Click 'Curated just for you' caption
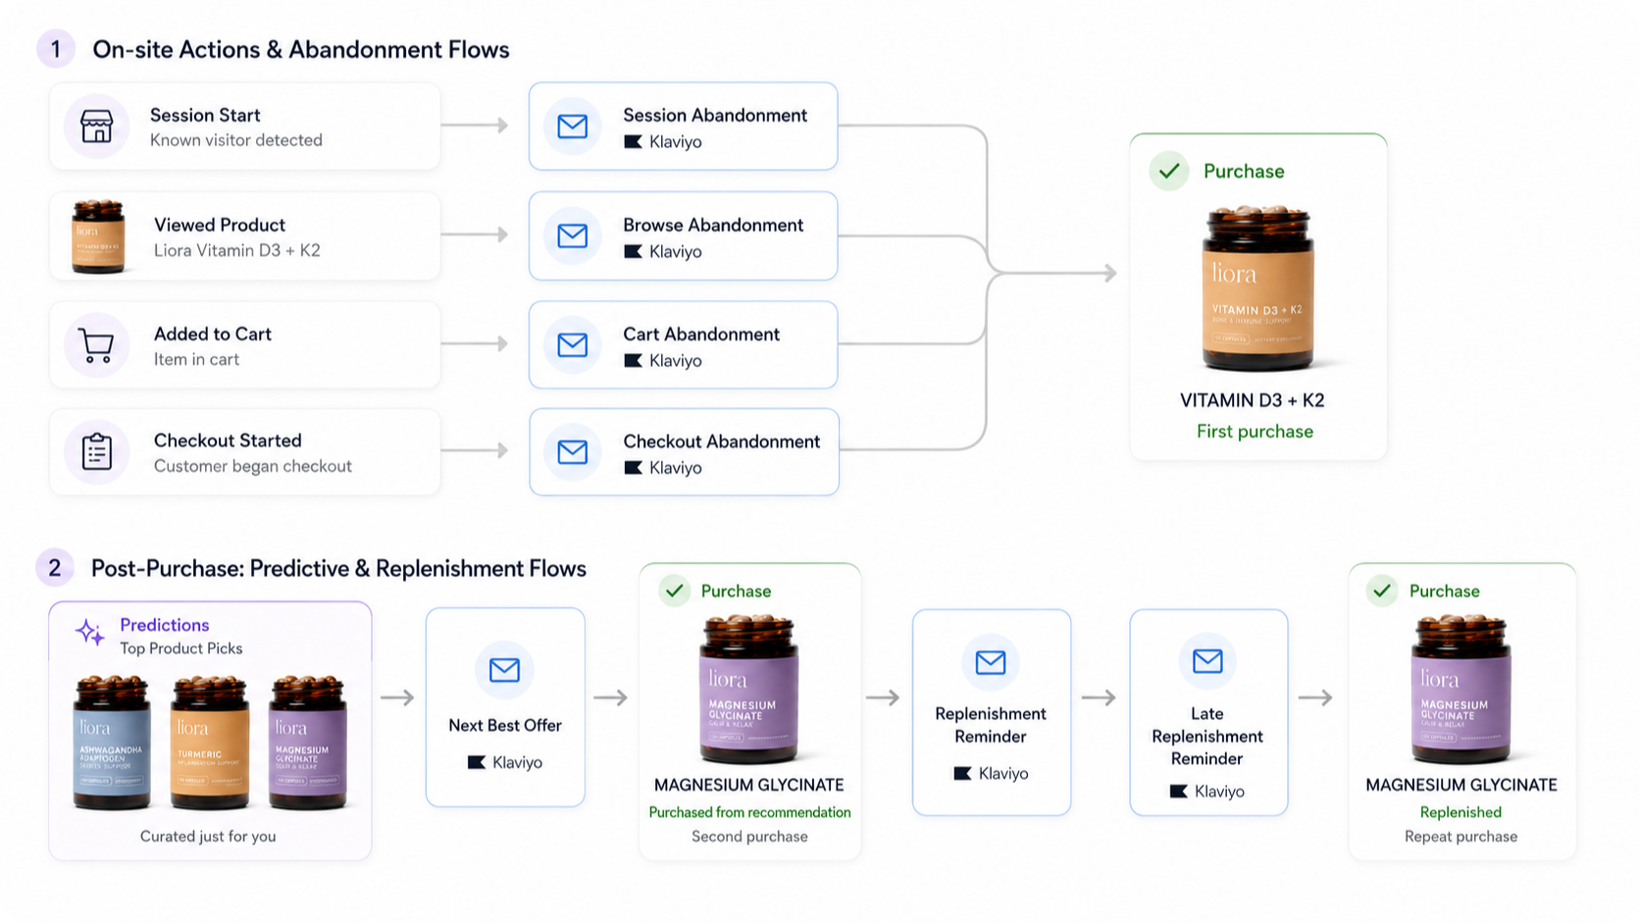Screen dimensions: 1640x923 click(x=208, y=837)
